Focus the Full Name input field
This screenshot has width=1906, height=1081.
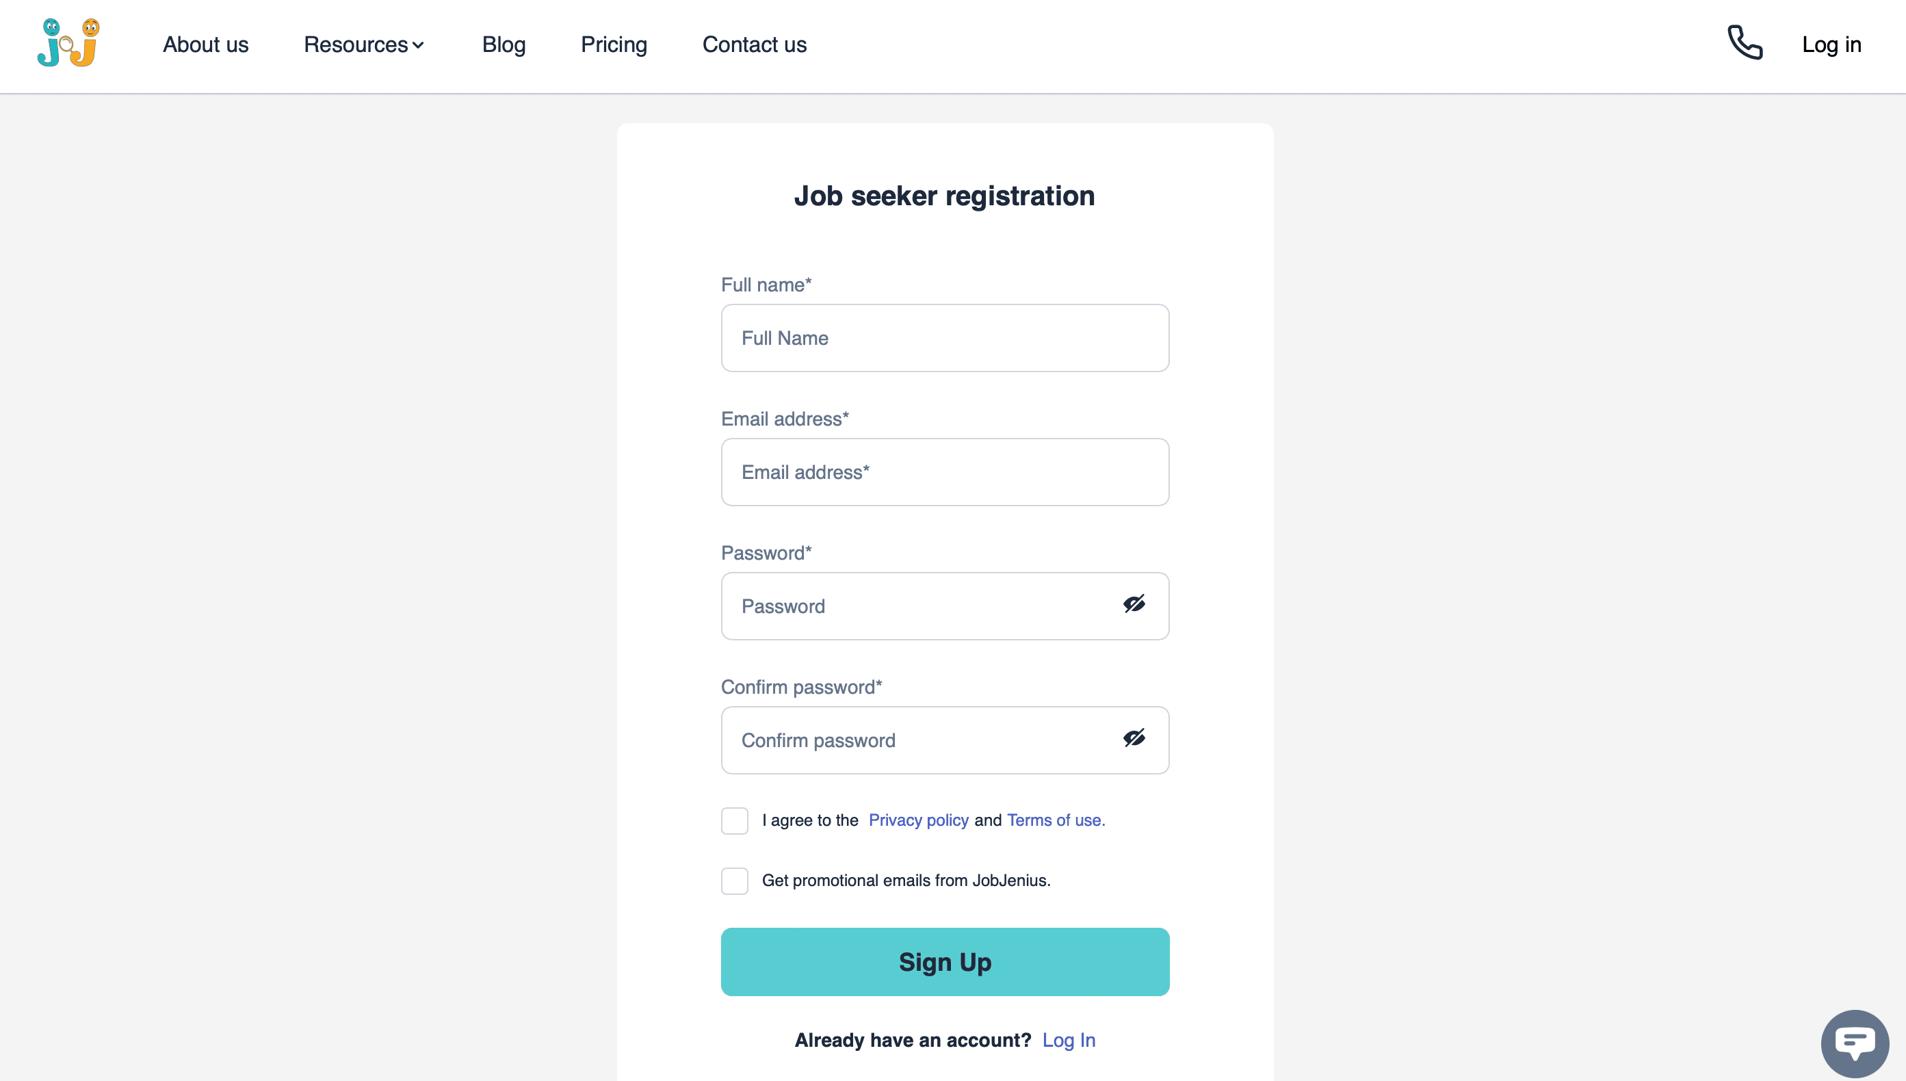tap(945, 338)
